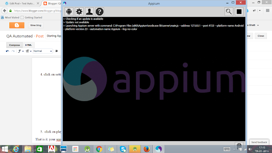
Task: Open Windows Start button
Action: click(5, 149)
